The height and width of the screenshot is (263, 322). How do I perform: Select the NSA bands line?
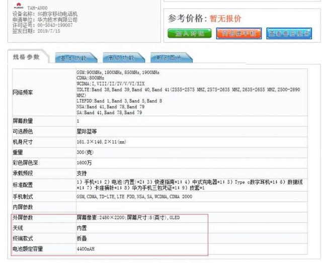[x=111, y=107]
